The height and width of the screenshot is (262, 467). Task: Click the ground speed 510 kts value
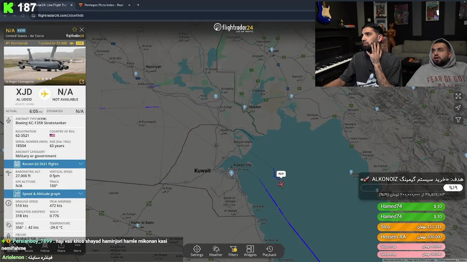(22, 206)
